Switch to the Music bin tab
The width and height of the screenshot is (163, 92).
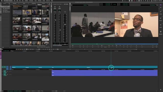click(24, 3)
